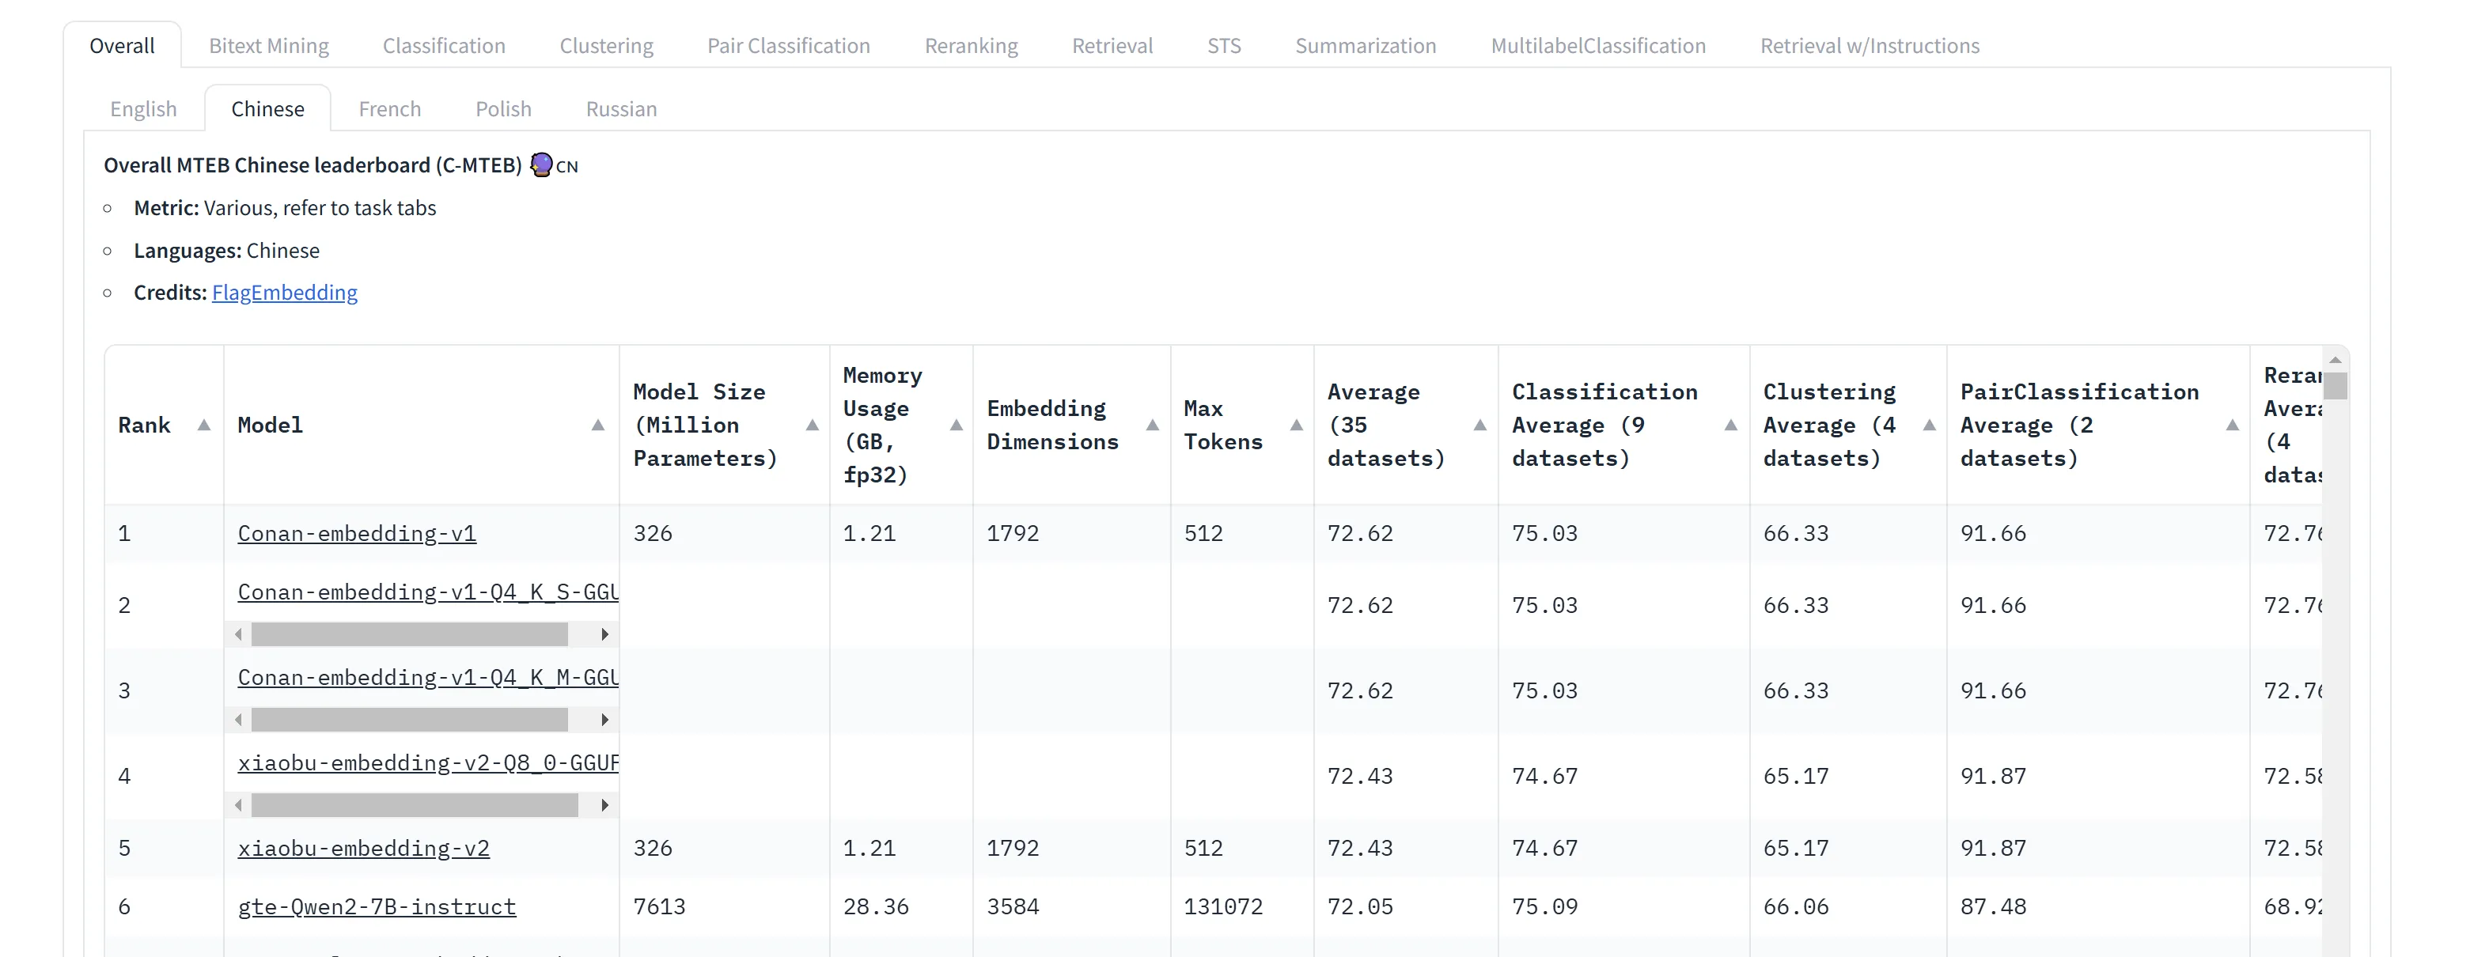Click value 7613 for gte-Qwen2
Screen dimensions: 2489x957
(x=659, y=907)
